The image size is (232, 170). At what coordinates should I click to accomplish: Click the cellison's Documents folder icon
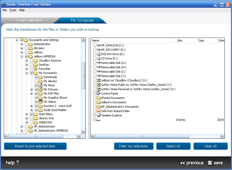click(x=99, y=102)
